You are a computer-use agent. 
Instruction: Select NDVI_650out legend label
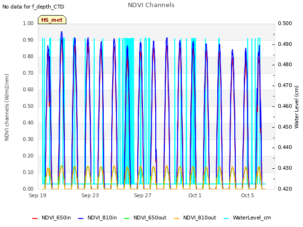coord(150,218)
